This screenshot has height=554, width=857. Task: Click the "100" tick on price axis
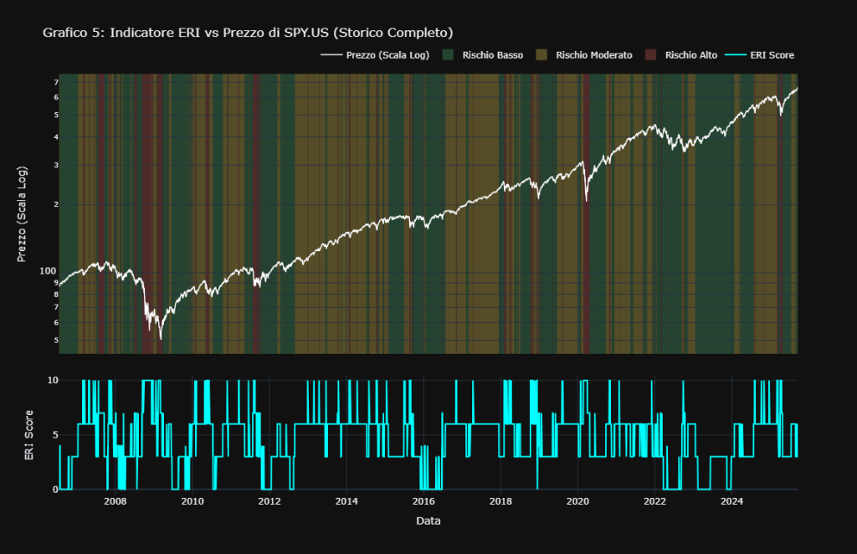tap(48, 271)
